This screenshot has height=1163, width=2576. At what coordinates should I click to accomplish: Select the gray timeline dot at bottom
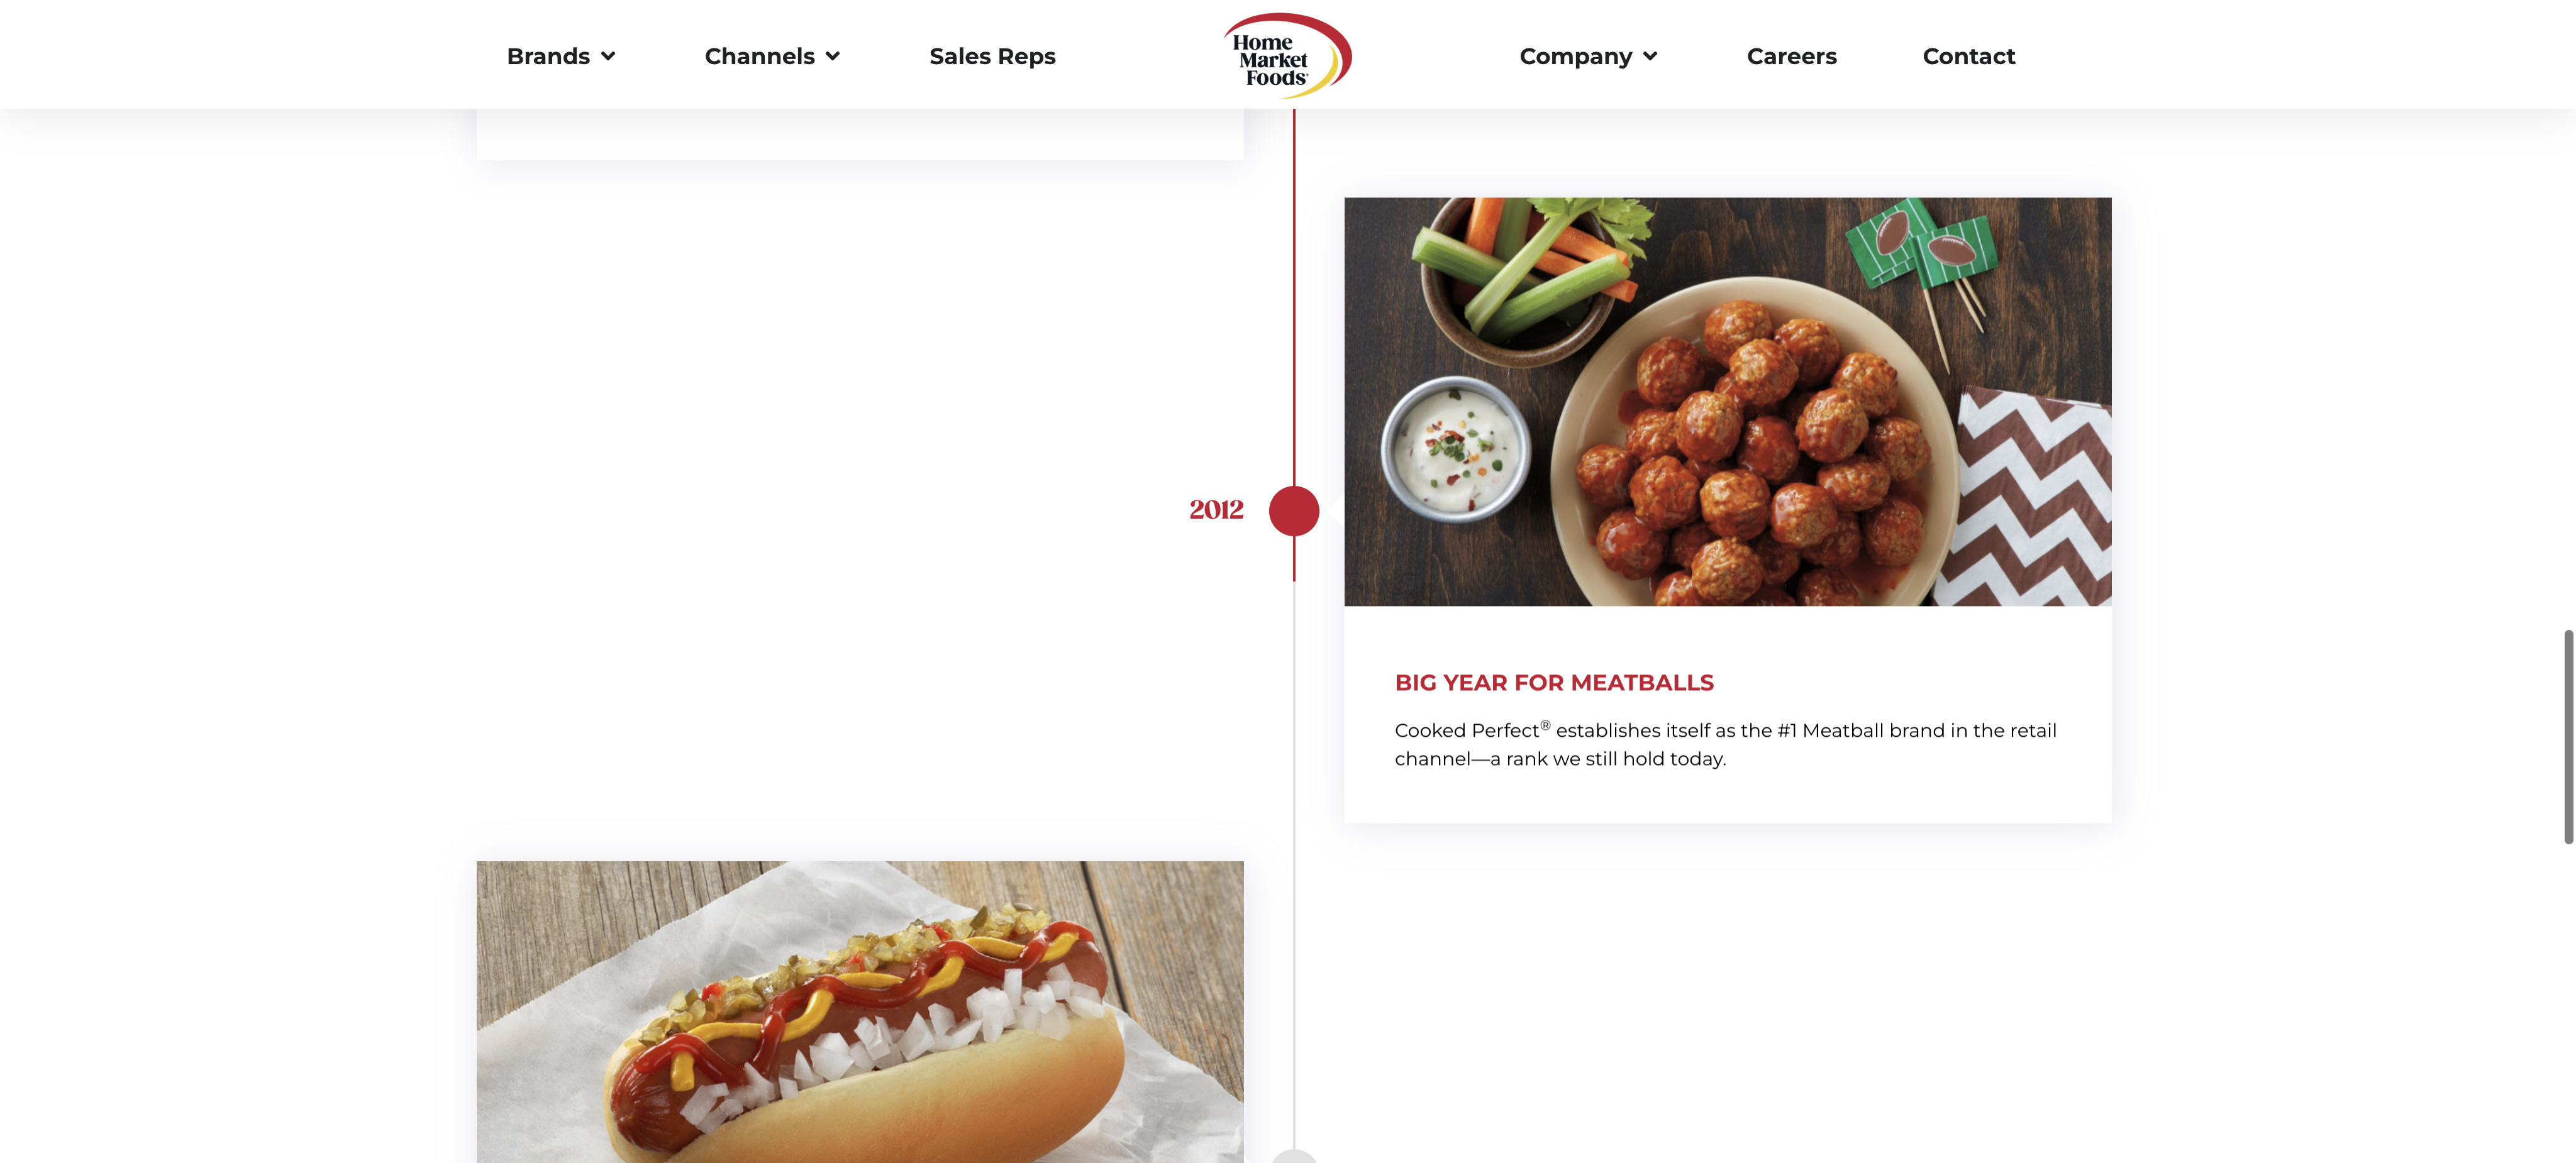click(1294, 1156)
